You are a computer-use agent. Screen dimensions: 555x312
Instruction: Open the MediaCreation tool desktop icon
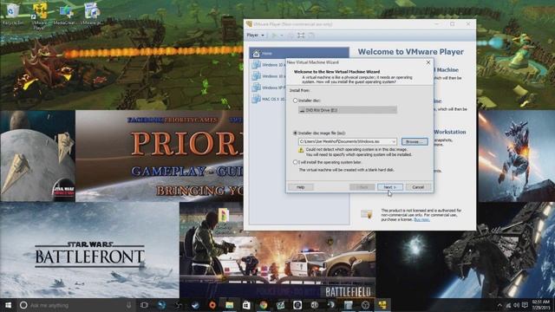pyautogui.click(x=65, y=14)
